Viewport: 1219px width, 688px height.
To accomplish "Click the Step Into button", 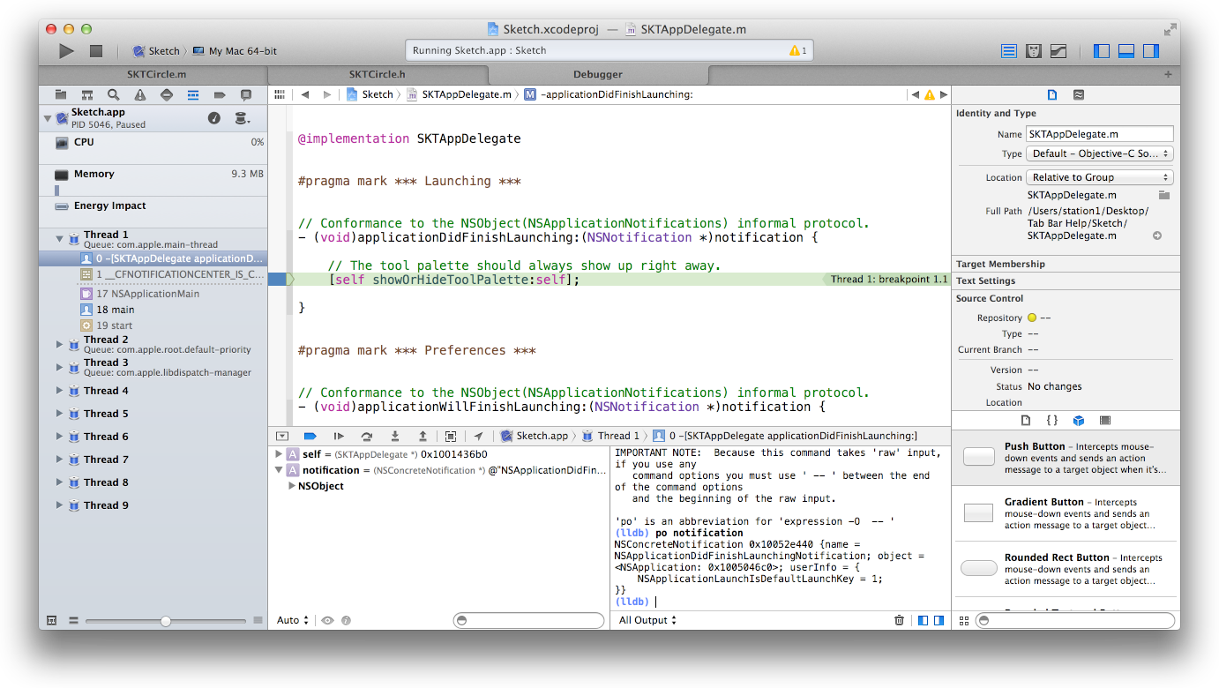I will click(x=395, y=436).
